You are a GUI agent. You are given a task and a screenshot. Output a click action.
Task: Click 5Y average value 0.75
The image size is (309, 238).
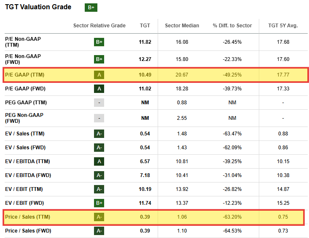283,217
